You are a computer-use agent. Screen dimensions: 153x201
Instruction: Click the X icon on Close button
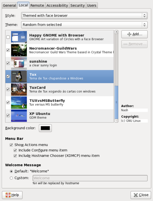[x=136, y=195]
